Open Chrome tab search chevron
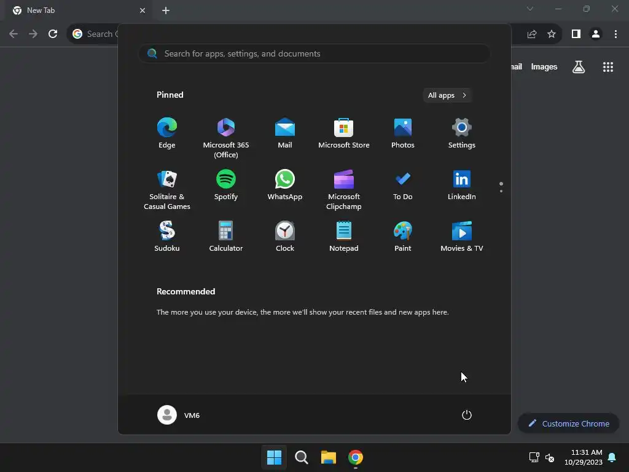This screenshot has height=472, width=629. [530, 9]
